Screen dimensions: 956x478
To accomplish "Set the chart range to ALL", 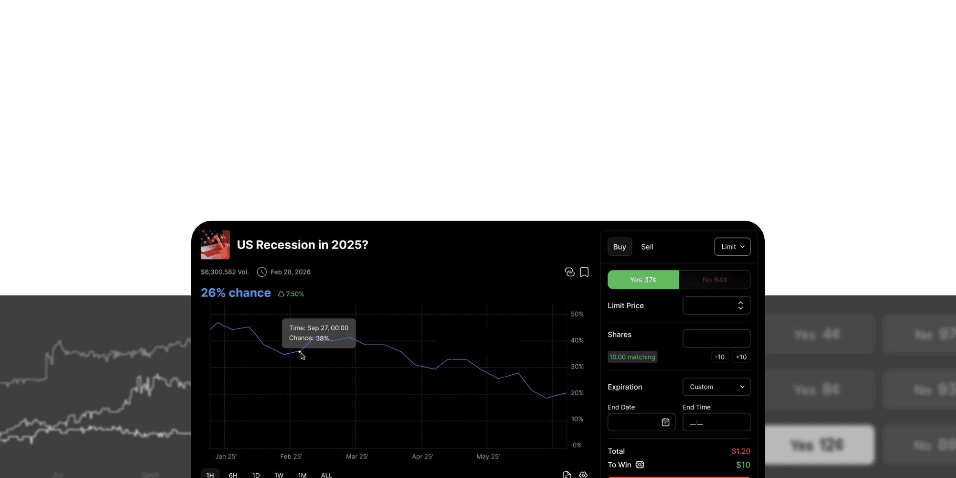I will [x=326, y=475].
